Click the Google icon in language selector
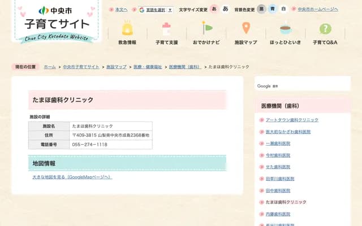This screenshot has height=226, width=362. [142, 10]
